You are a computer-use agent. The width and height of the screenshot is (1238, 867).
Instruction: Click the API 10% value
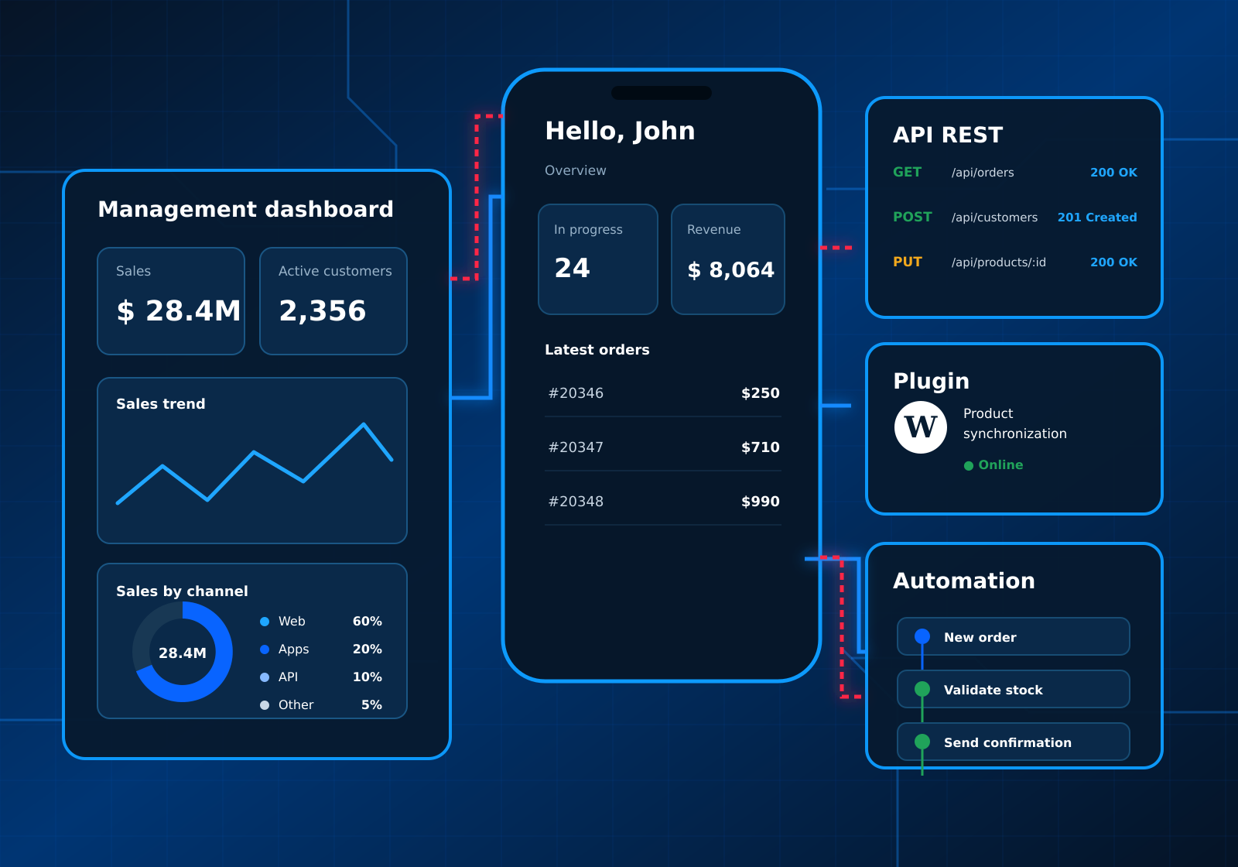[x=368, y=677]
